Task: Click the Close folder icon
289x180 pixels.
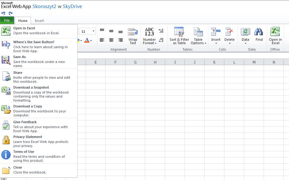Action: click(x=6, y=170)
